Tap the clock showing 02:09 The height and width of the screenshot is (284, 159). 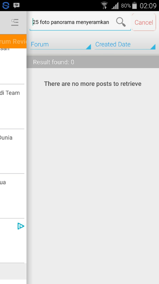pyautogui.click(x=148, y=6)
